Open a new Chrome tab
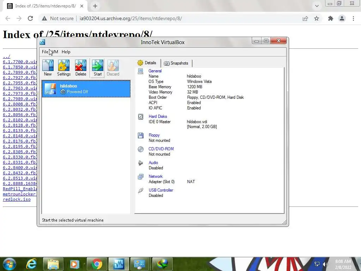 point(95,6)
